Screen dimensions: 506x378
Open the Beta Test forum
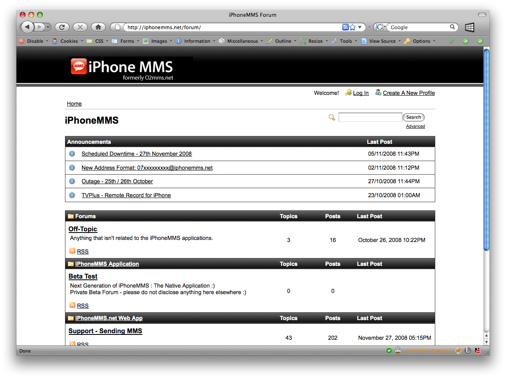tap(83, 276)
